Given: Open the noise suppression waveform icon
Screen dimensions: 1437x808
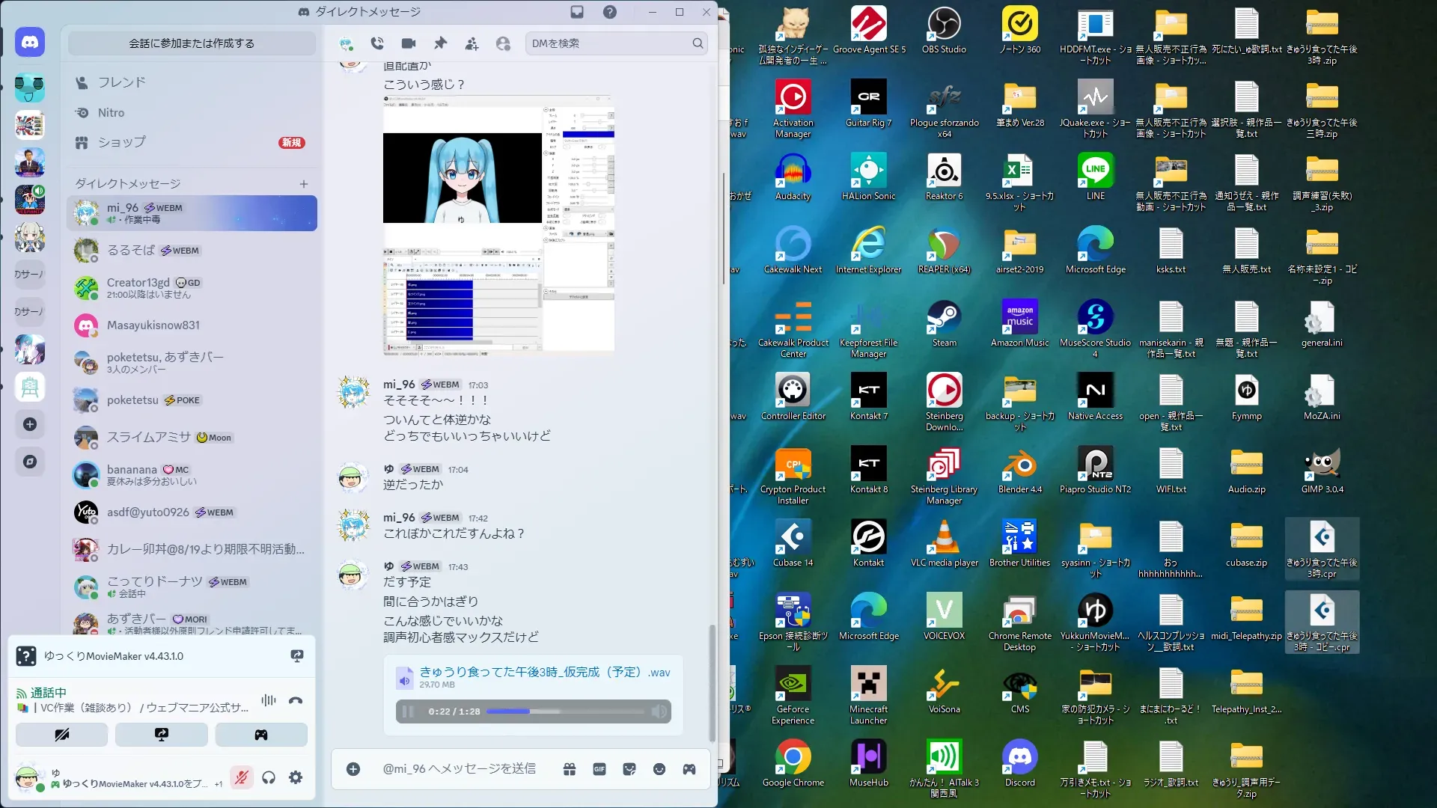Looking at the screenshot, I should pyautogui.click(x=268, y=700).
